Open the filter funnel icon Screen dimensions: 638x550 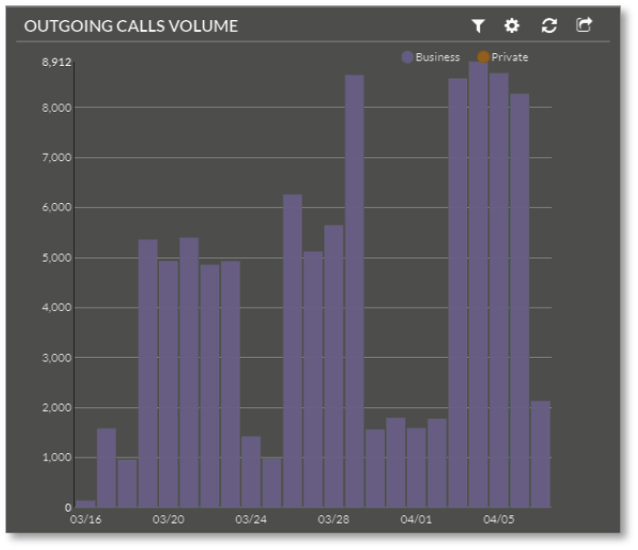point(478,26)
